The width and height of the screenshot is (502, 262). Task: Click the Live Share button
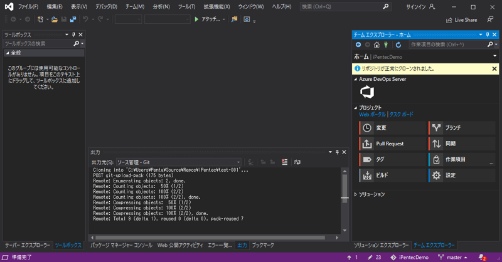[x=461, y=20]
